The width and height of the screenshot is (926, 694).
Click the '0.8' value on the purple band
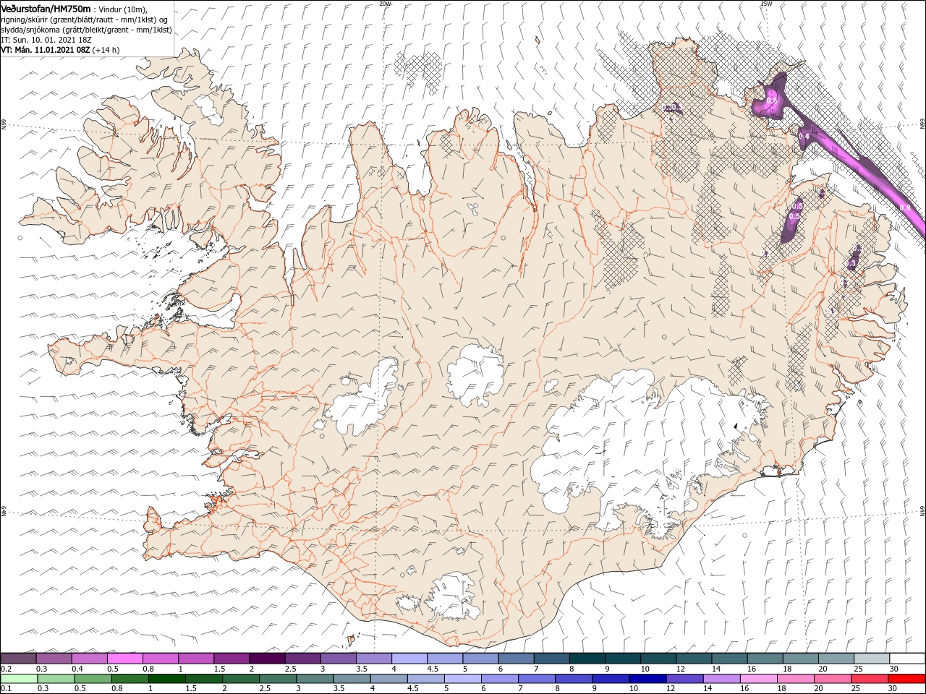(904, 207)
